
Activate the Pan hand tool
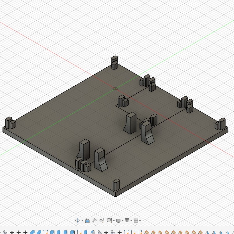click(95, 221)
